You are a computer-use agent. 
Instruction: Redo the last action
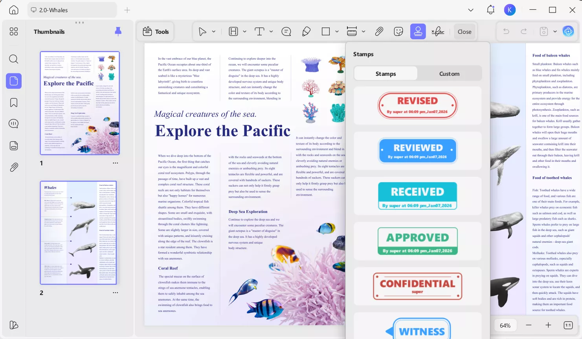coord(524,31)
